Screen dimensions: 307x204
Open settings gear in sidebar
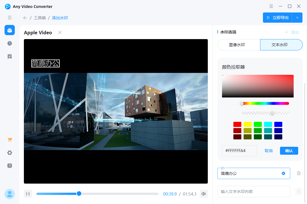tap(10, 153)
